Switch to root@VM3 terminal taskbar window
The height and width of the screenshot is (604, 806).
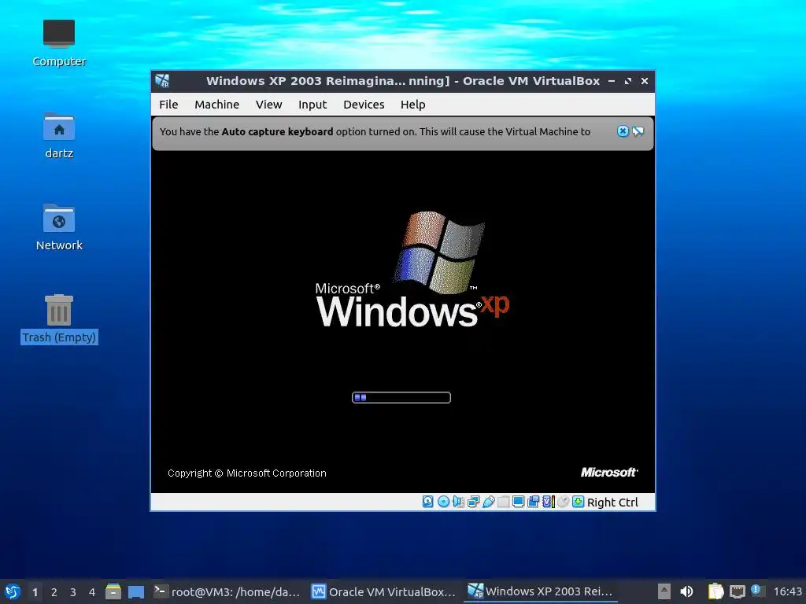coord(227,591)
